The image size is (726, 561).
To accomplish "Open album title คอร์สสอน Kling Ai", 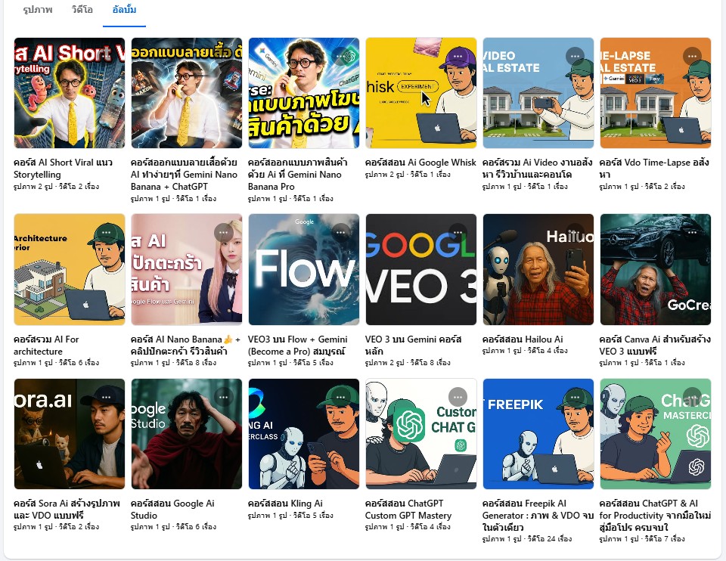I will tap(285, 503).
